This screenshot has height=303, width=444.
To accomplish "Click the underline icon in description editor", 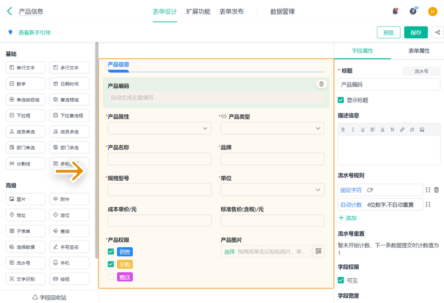I will (363, 130).
